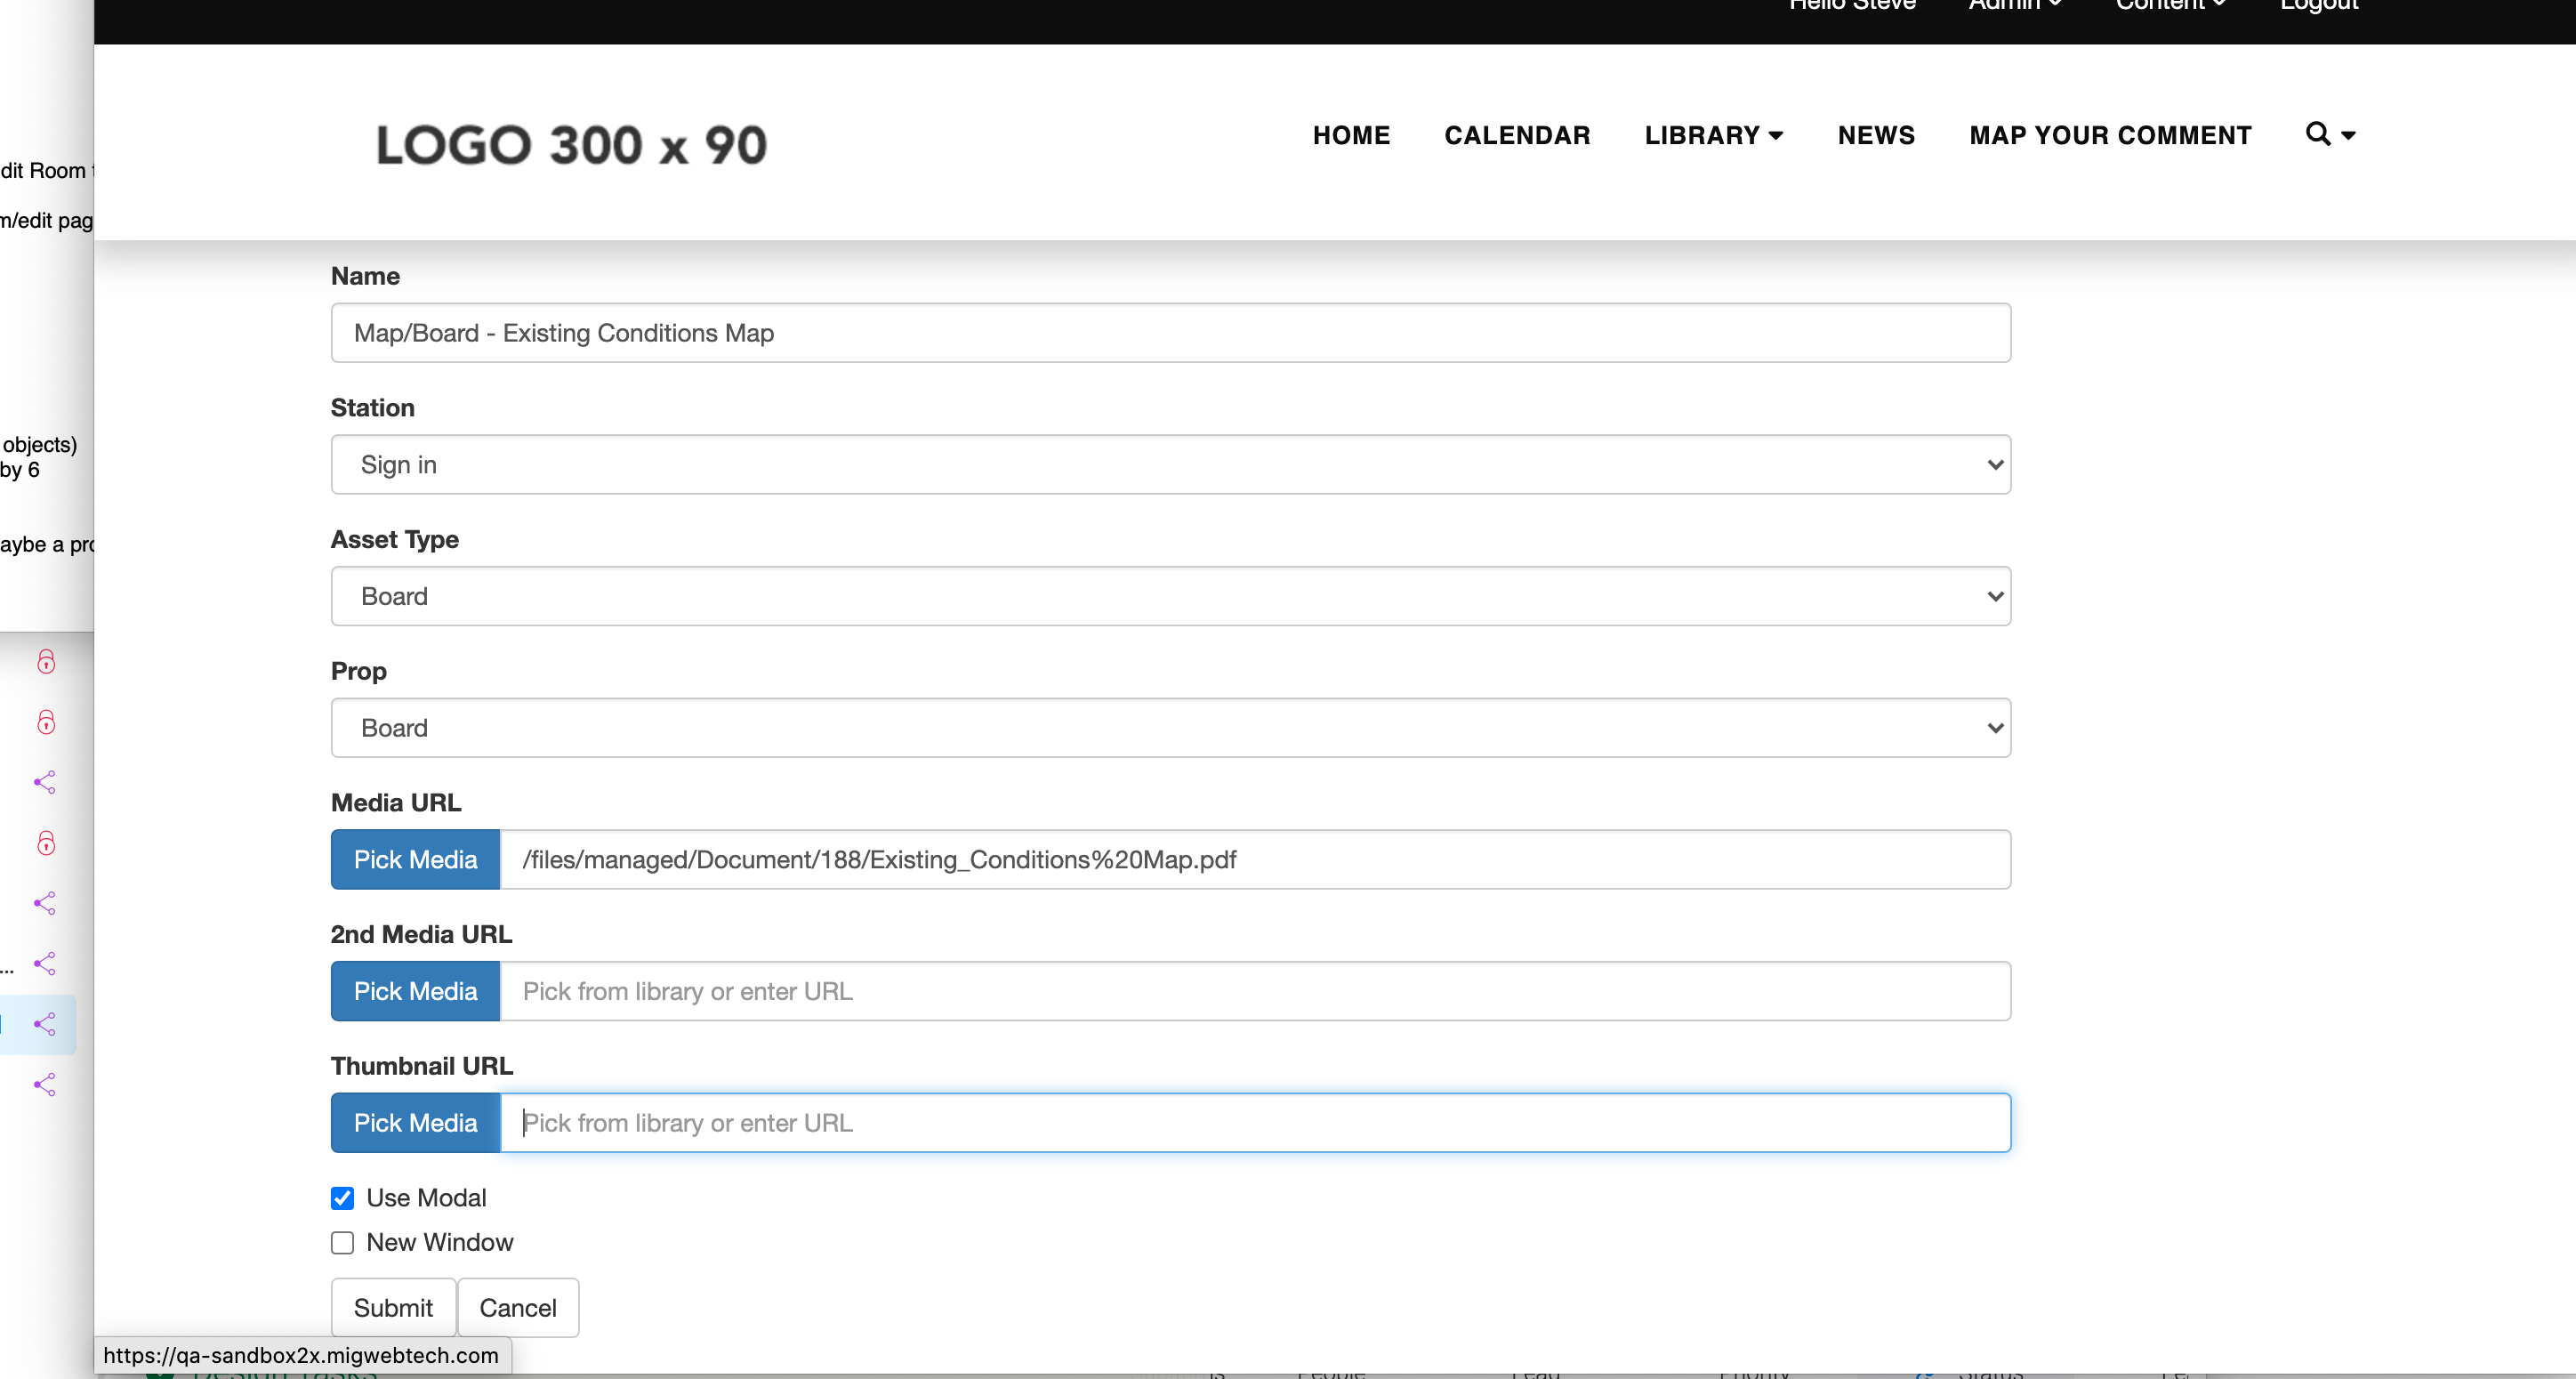The image size is (2576, 1379).
Task: Click Pick Media for the Thumbnail URL field
Action: tap(415, 1123)
